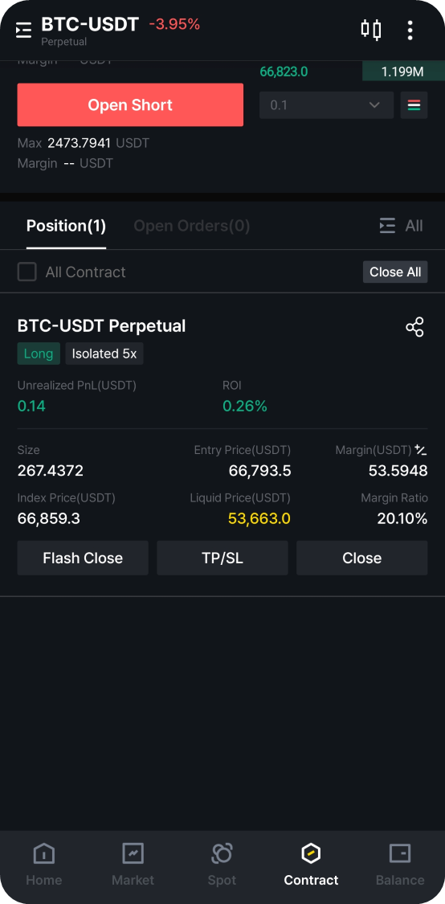Open the candlestick chart view
The height and width of the screenshot is (904, 445).
coord(371,30)
